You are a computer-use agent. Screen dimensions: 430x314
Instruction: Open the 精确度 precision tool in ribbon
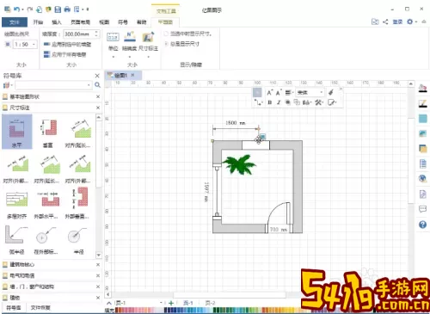click(x=129, y=42)
